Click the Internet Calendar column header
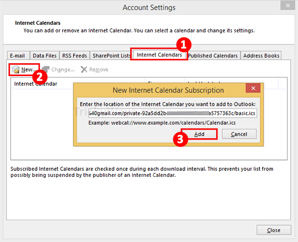This screenshot has height=242, width=298. point(36,84)
